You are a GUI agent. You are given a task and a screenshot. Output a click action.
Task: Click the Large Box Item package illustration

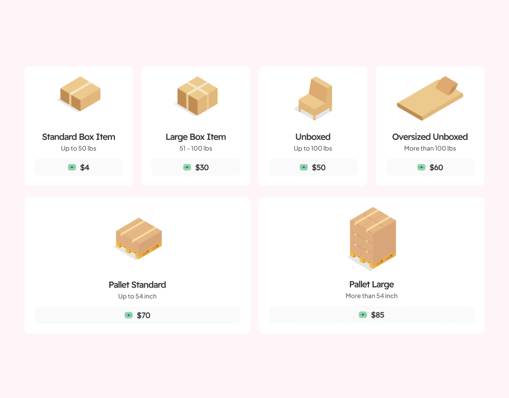pyautogui.click(x=197, y=96)
